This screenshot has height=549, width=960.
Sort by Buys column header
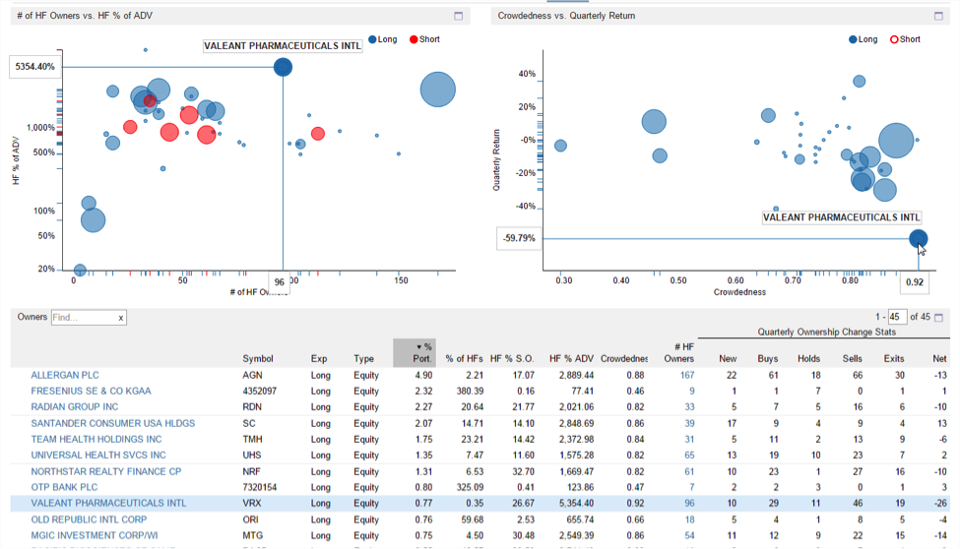(768, 359)
